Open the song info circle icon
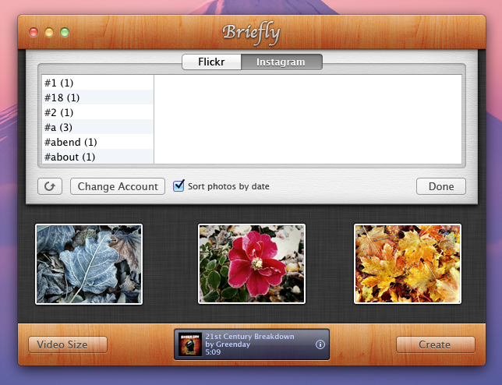 (320, 344)
